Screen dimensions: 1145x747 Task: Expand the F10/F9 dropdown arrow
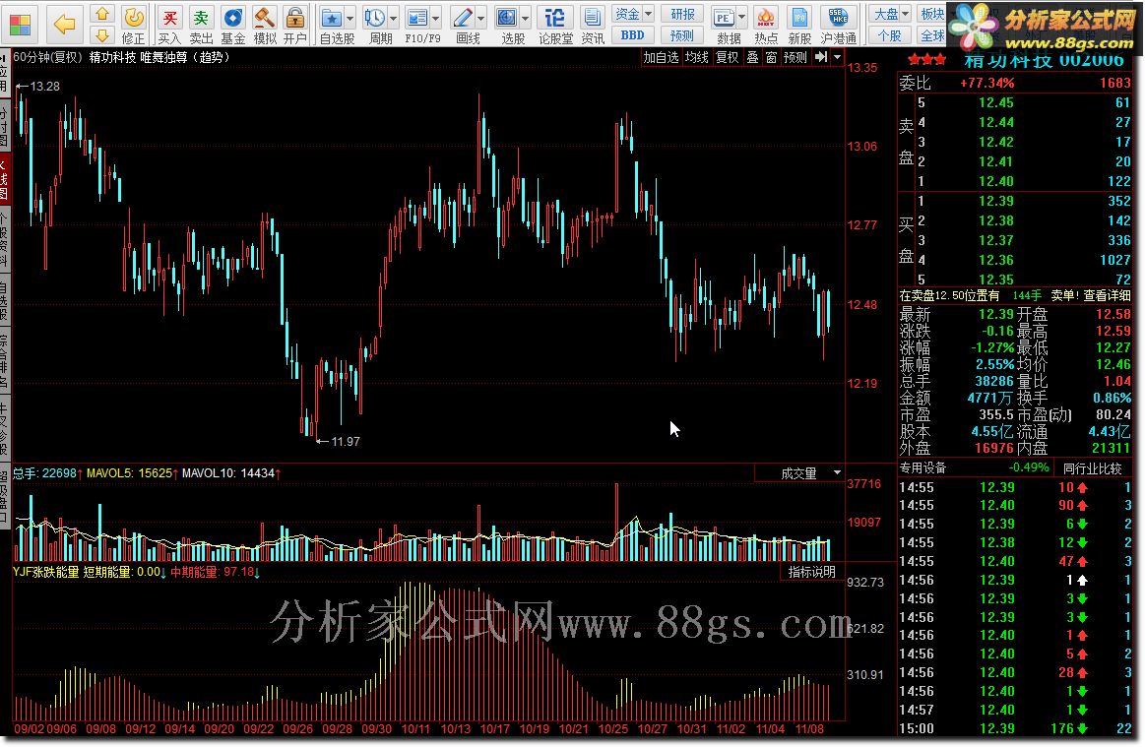pos(436,18)
